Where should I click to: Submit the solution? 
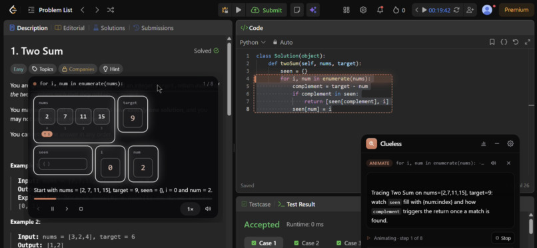(267, 10)
